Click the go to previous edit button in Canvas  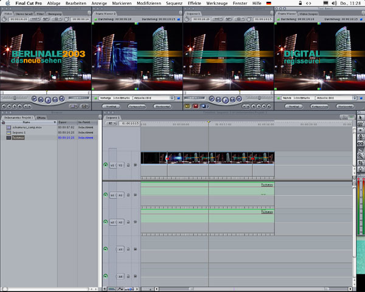coord(212,99)
